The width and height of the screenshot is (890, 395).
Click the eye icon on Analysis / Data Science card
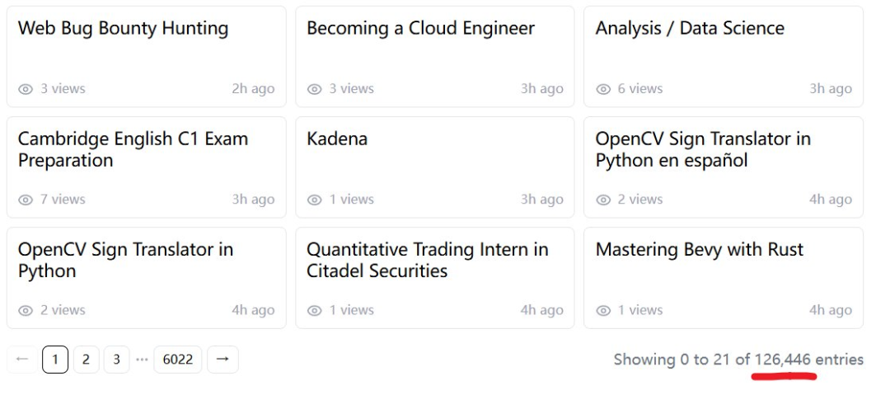click(603, 89)
